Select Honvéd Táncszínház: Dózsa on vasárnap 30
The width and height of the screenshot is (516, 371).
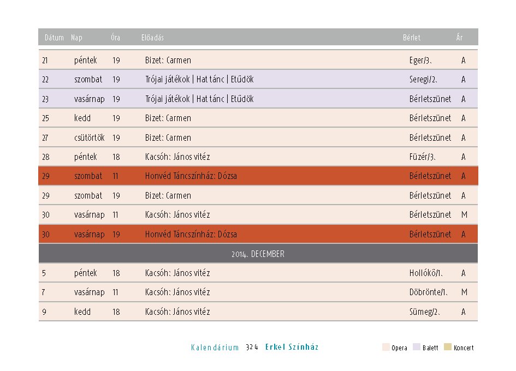click(191, 234)
